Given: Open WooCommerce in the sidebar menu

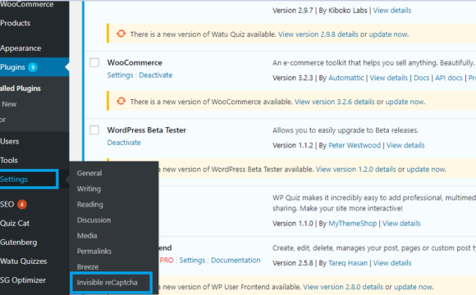Looking at the screenshot, I should [x=27, y=4].
